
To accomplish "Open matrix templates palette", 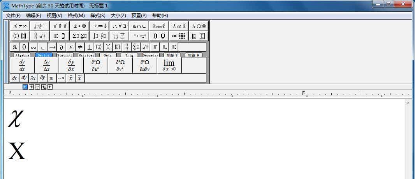I will coord(179,36).
